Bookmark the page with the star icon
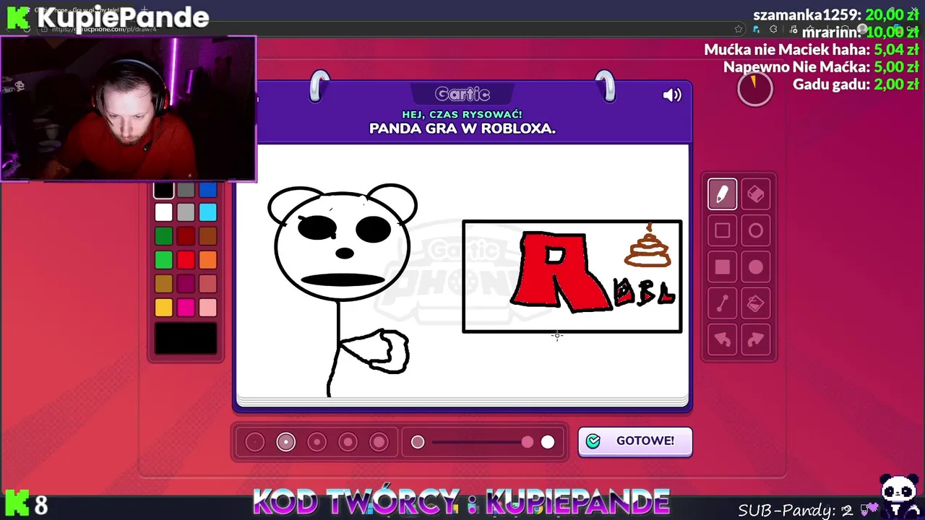The width and height of the screenshot is (925, 520). click(738, 29)
